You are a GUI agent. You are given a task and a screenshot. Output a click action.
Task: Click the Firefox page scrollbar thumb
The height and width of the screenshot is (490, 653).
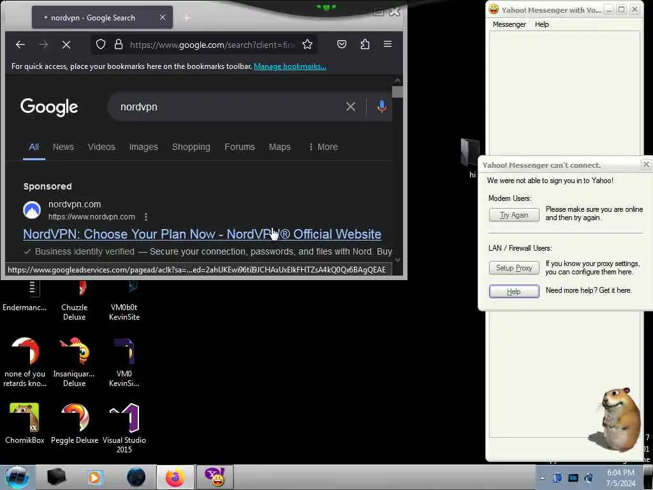click(397, 92)
